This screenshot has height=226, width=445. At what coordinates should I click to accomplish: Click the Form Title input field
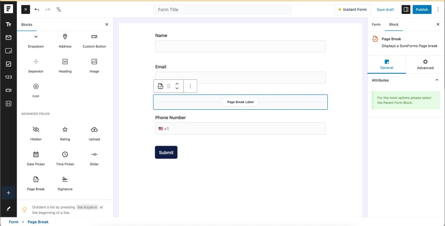(222, 10)
